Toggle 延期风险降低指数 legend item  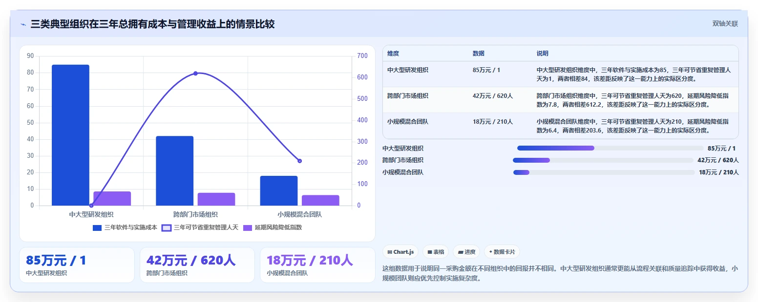point(273,227)
